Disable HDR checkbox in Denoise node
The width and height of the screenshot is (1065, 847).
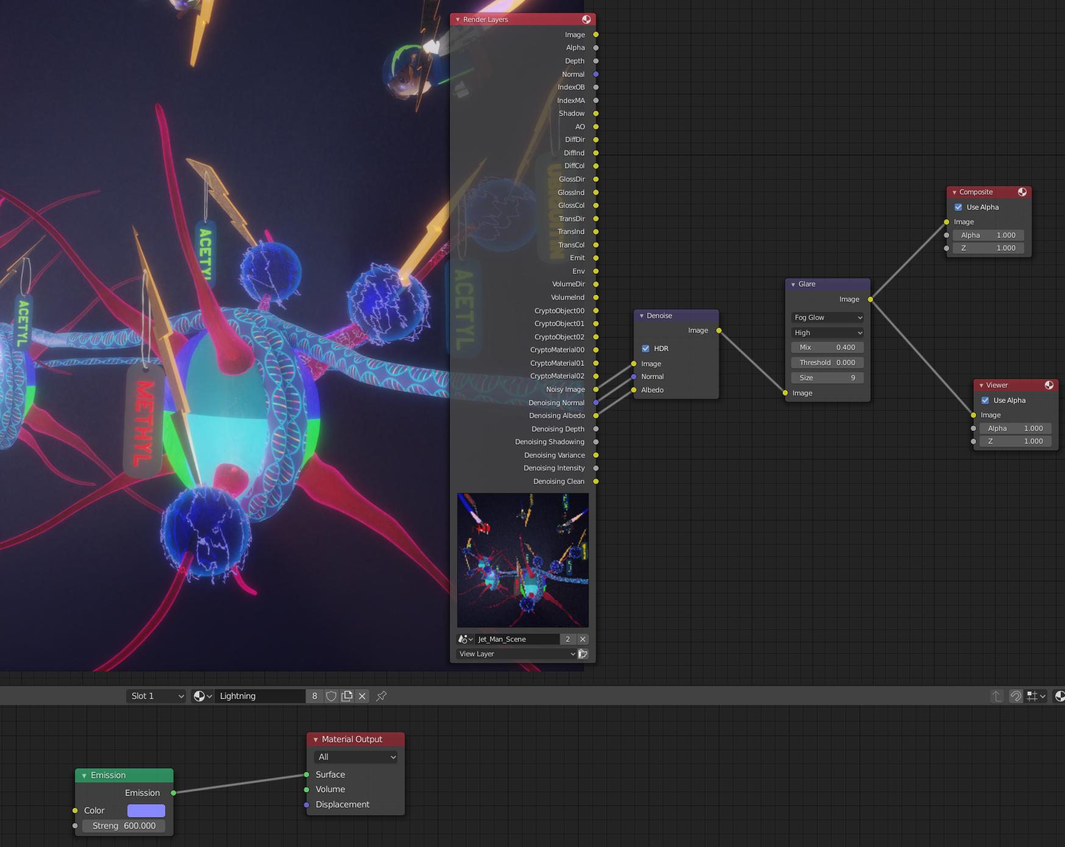coord(646,349)
